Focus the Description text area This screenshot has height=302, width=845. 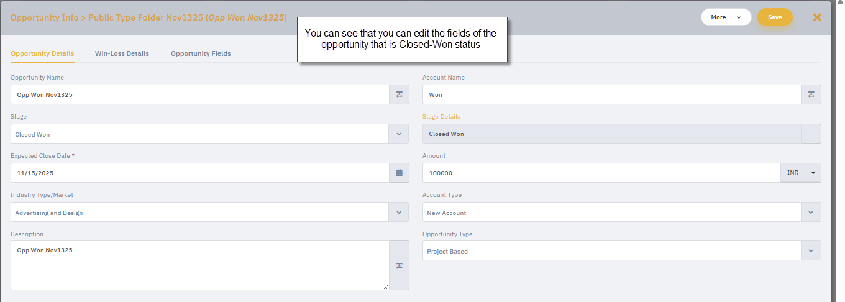click(x=199, y=265)
